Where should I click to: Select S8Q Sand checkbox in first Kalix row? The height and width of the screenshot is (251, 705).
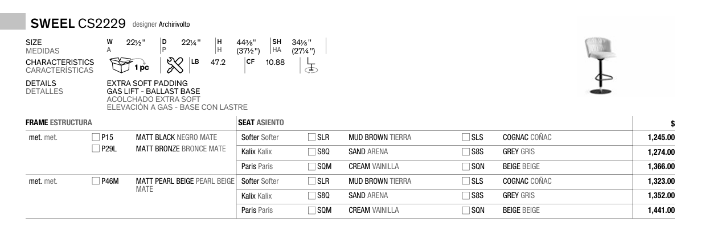311,152
